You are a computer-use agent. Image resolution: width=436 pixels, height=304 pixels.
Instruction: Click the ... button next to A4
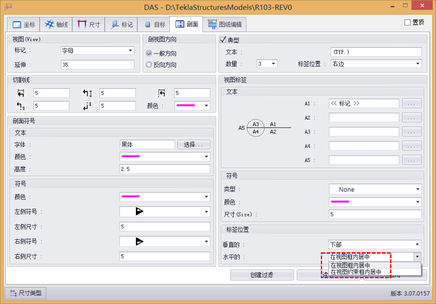pos(412,146)
